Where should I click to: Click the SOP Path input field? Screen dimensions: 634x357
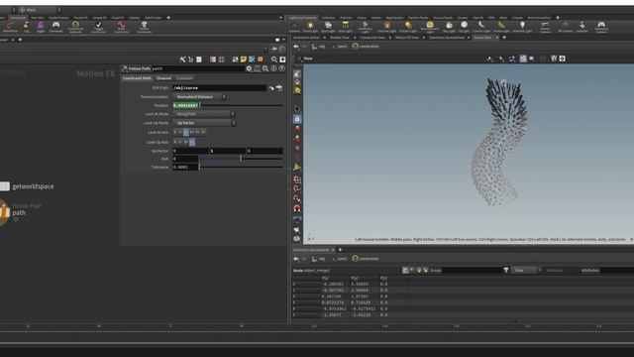tap(220, 88)
